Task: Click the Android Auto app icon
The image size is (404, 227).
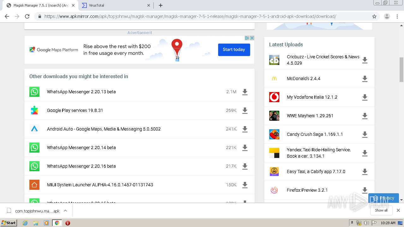Action: pos(34,129)
